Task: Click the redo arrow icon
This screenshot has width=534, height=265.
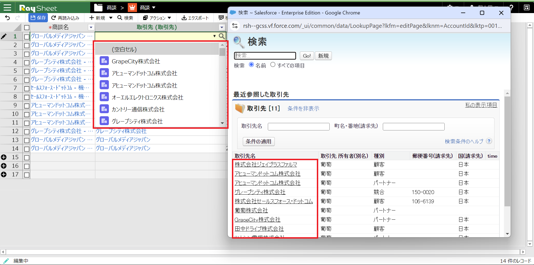Action: (18, 18)
